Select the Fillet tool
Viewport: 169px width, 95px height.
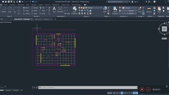click(x=42, y=11)
